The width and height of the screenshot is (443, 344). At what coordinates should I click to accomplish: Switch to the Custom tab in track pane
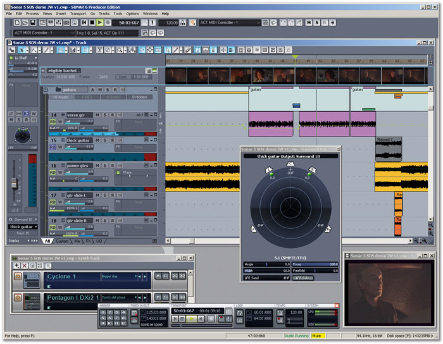coord(62,241)
